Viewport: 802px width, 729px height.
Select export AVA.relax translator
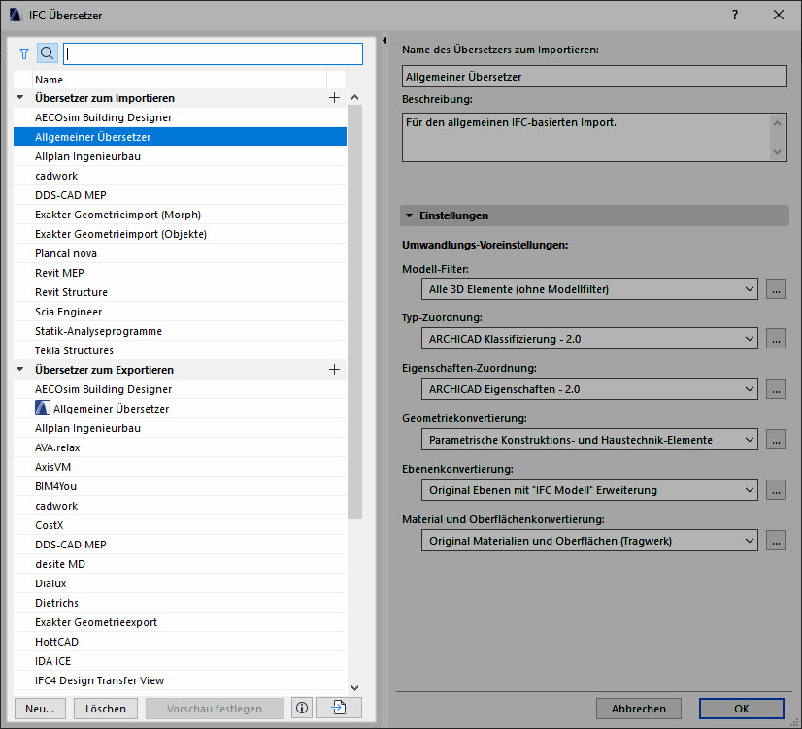click(180, 447)
